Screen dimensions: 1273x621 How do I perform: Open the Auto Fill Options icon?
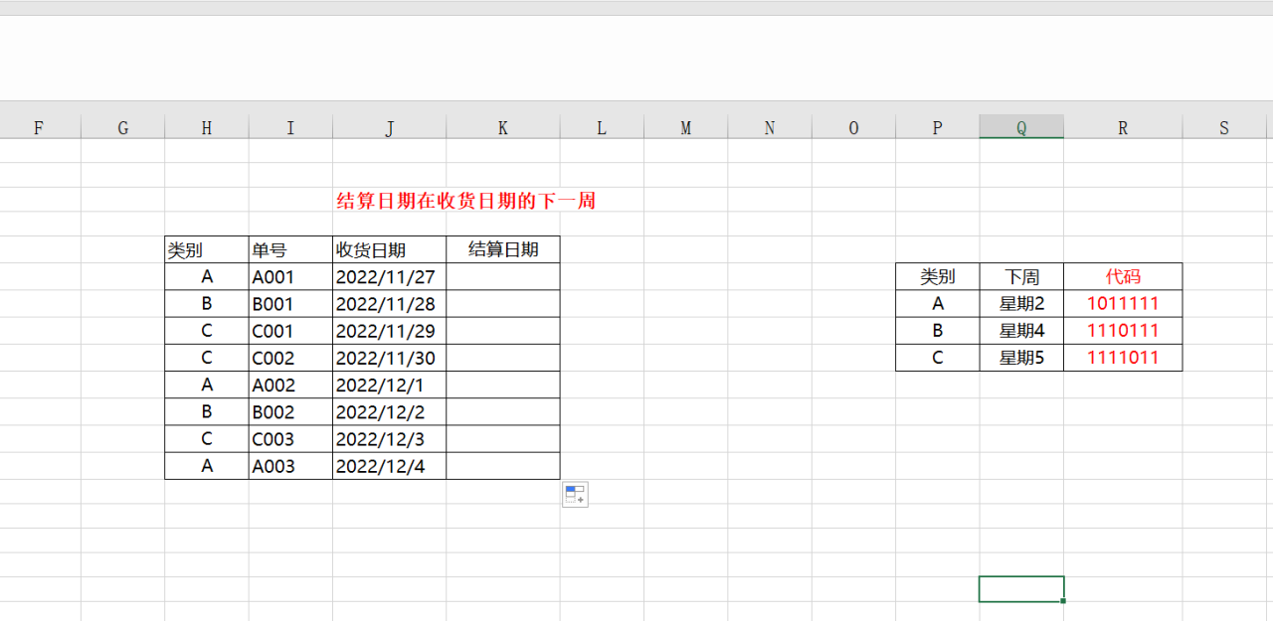pyautogui.click(x=575, y=494)
